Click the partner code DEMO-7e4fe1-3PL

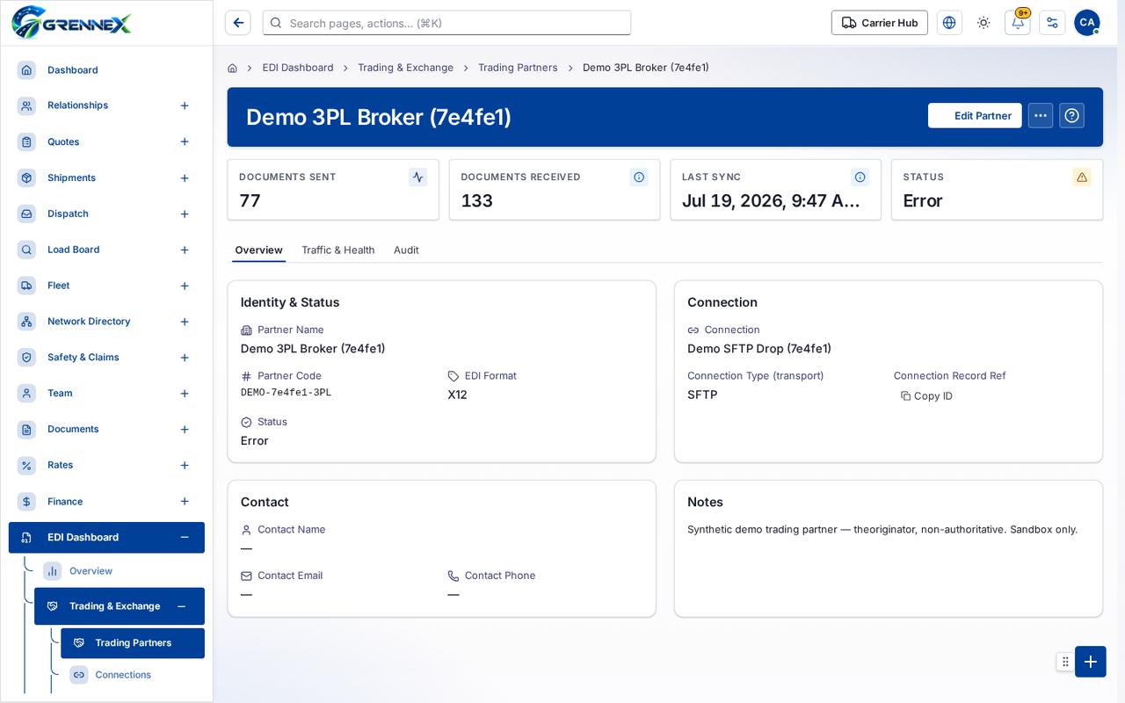coord(287,393)
